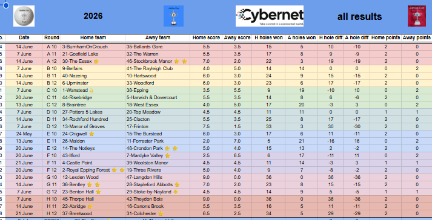Select the cell '17-Frinton'

(x=158, y=126)
